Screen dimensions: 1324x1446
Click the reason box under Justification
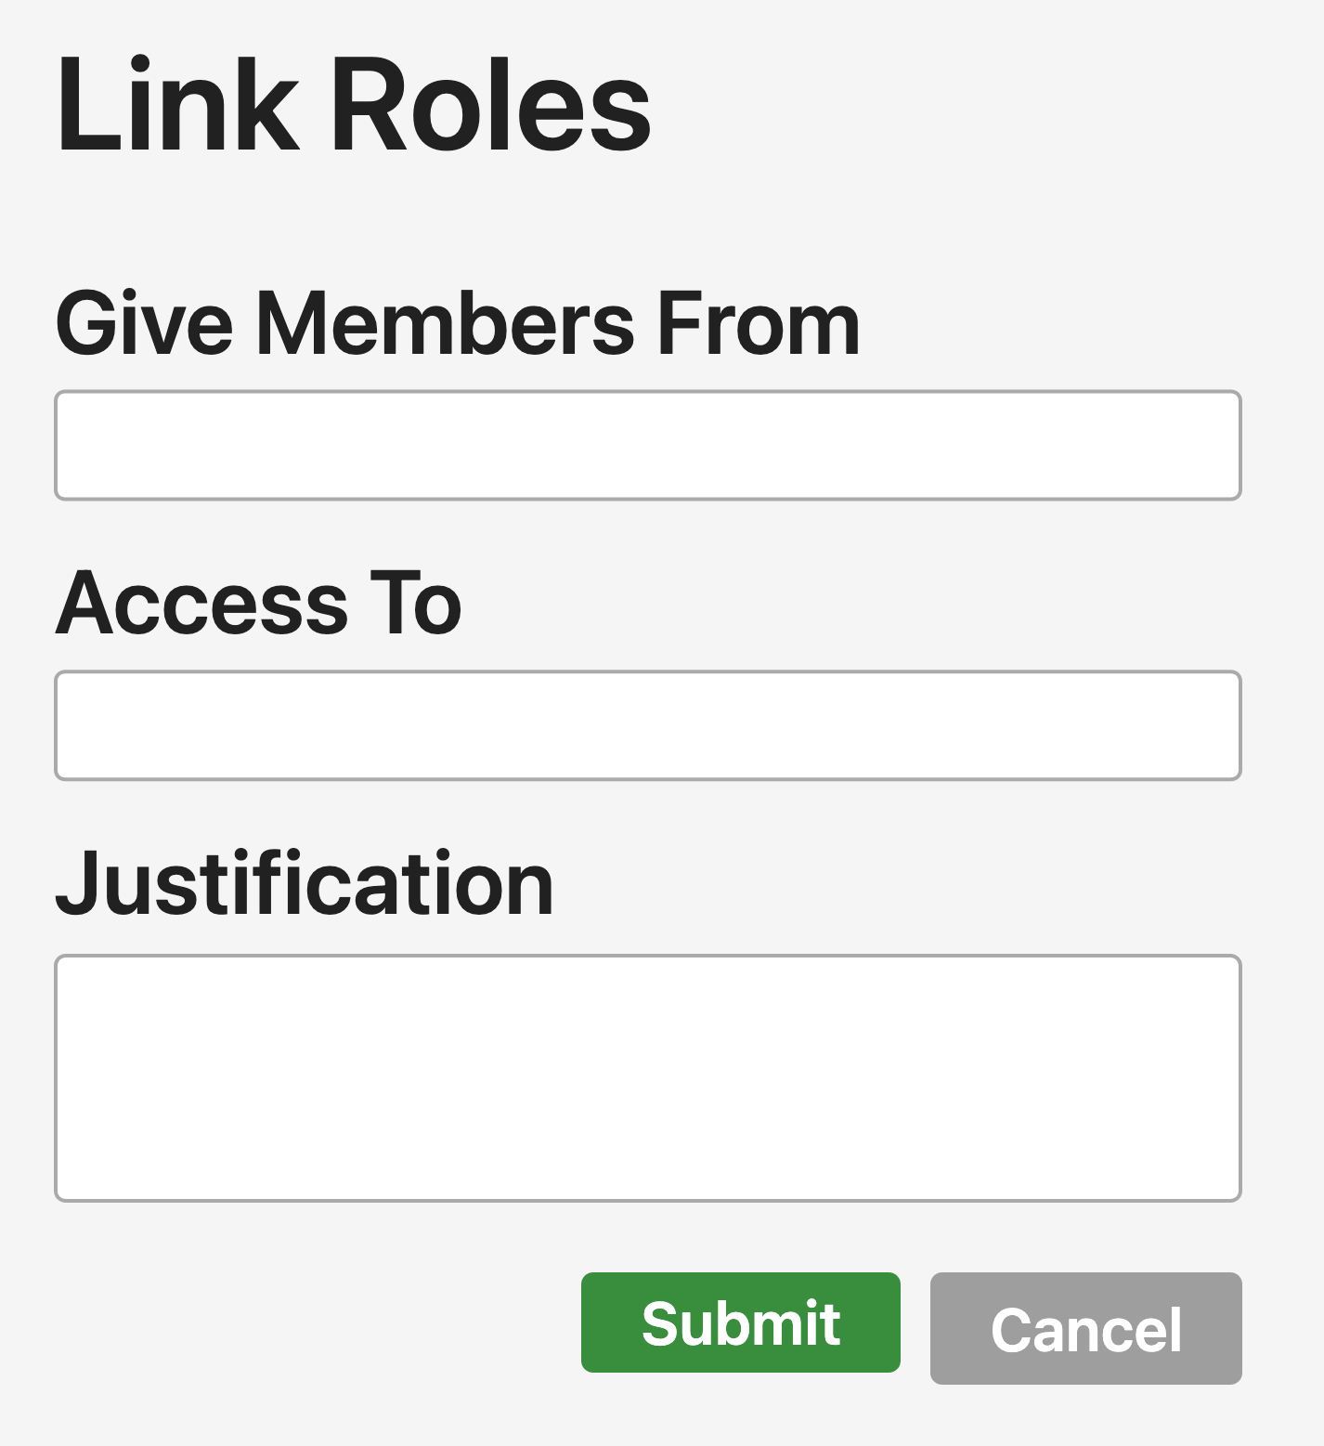pos(647,1077)
